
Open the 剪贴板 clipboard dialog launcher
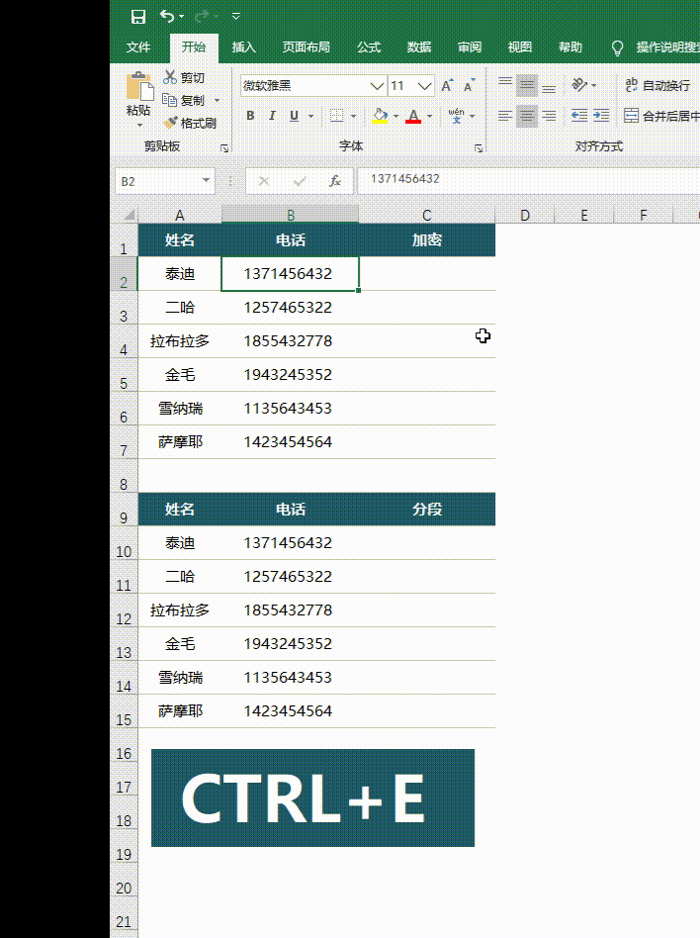pos(224,147)
